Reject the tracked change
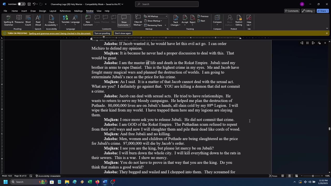The image size is (331, 186). [x=192, y=20]
